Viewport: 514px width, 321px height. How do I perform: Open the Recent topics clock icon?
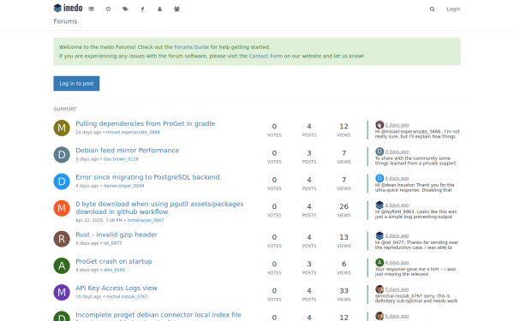click(108, 9)
